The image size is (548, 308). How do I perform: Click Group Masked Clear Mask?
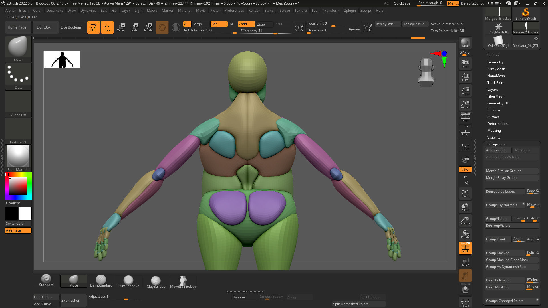coord(512,260)
